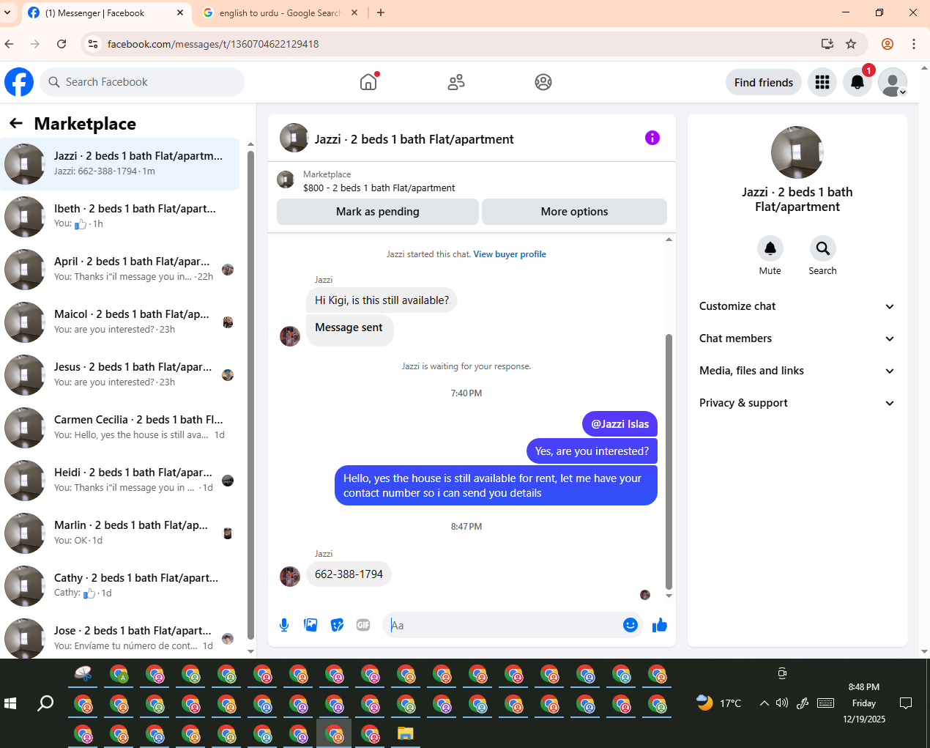This screenshot has width=930, height=748.
Task: Open the Groups icon in top navigation
Action: point(543,82)
